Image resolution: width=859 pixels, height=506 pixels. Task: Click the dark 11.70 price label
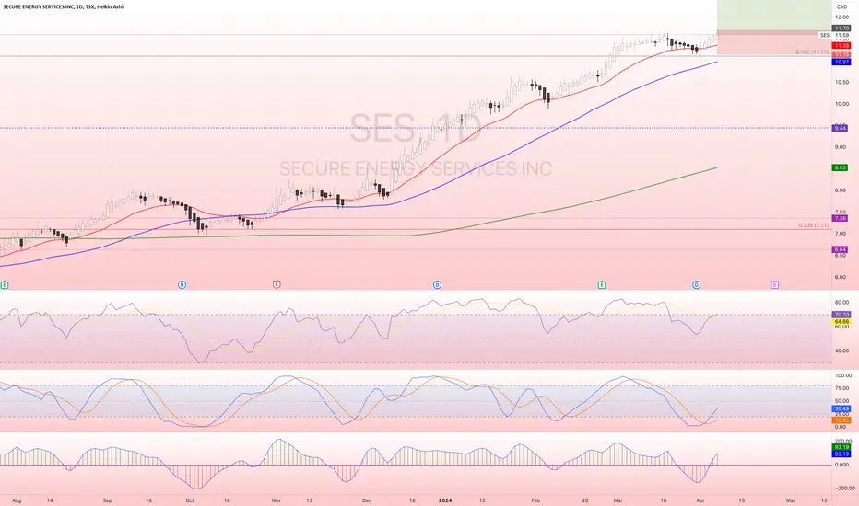tap(841, 28)
